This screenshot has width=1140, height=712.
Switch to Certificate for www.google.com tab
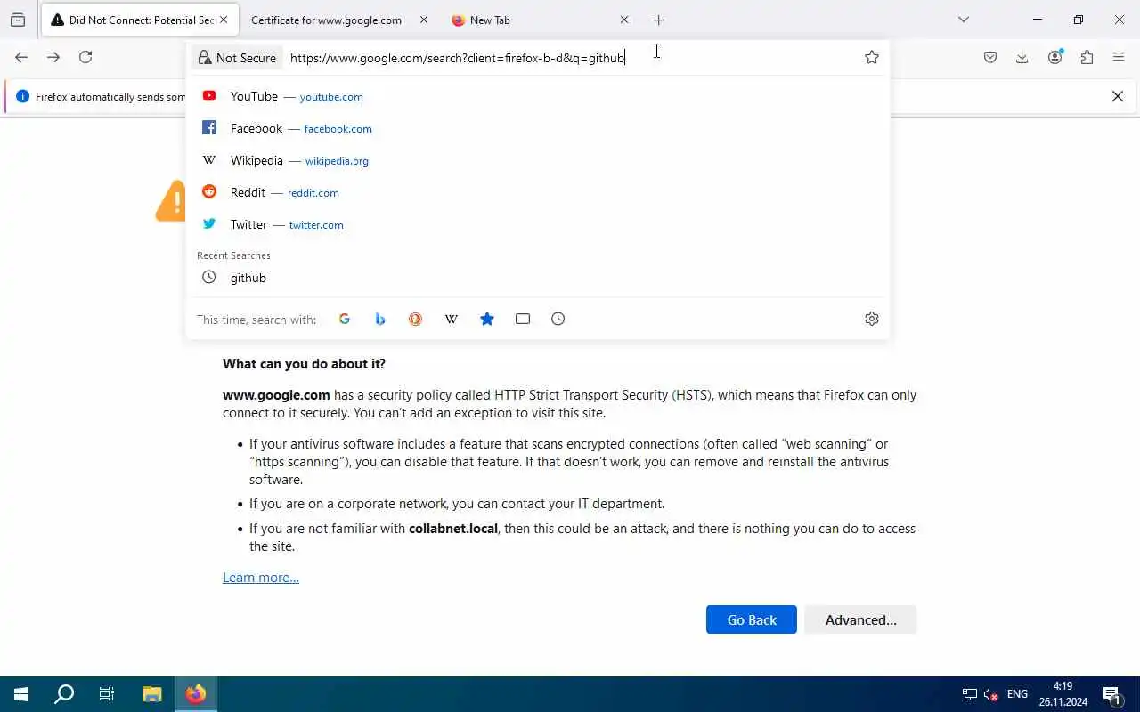338,20
